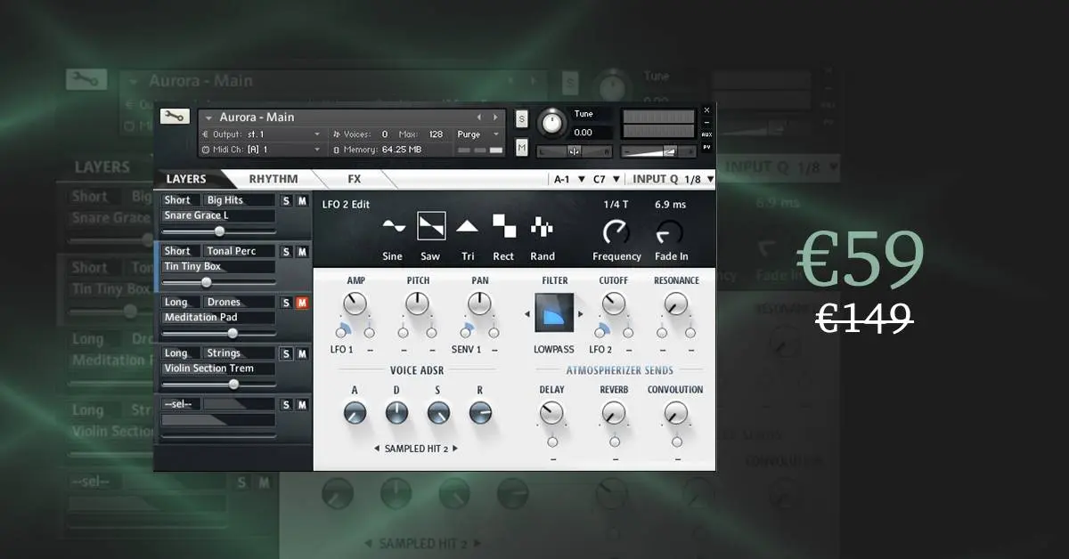The width and height of the screenshot is (1069, 559).
Task: Switch to the RHYTHM tab
Action: [273, 179]
